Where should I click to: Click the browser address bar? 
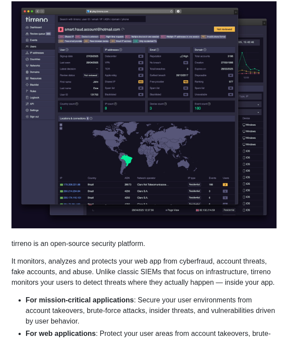coord(130,11)
